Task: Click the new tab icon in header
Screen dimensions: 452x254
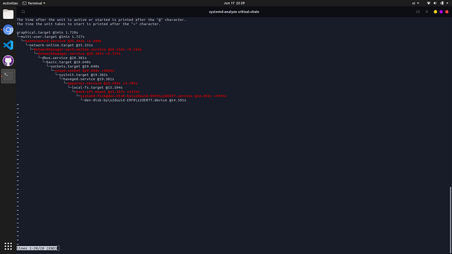Action: click(418, 12)
